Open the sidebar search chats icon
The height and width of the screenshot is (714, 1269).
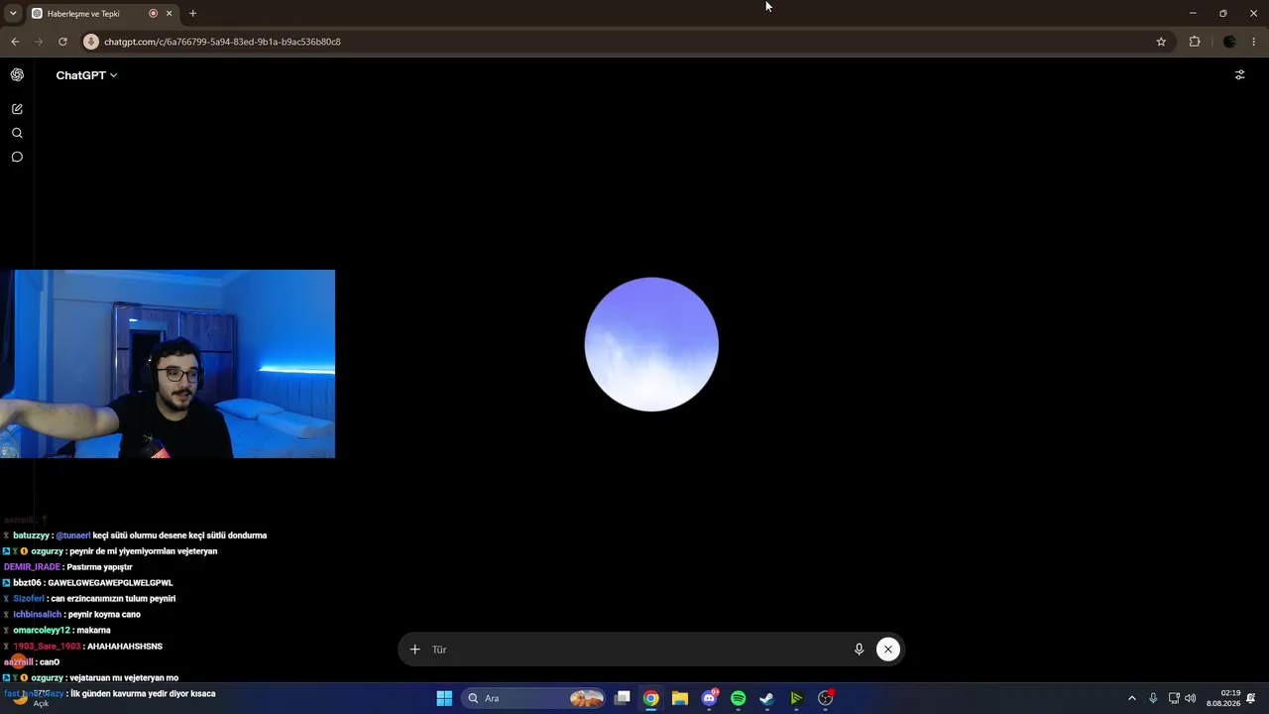click(17, 133)
